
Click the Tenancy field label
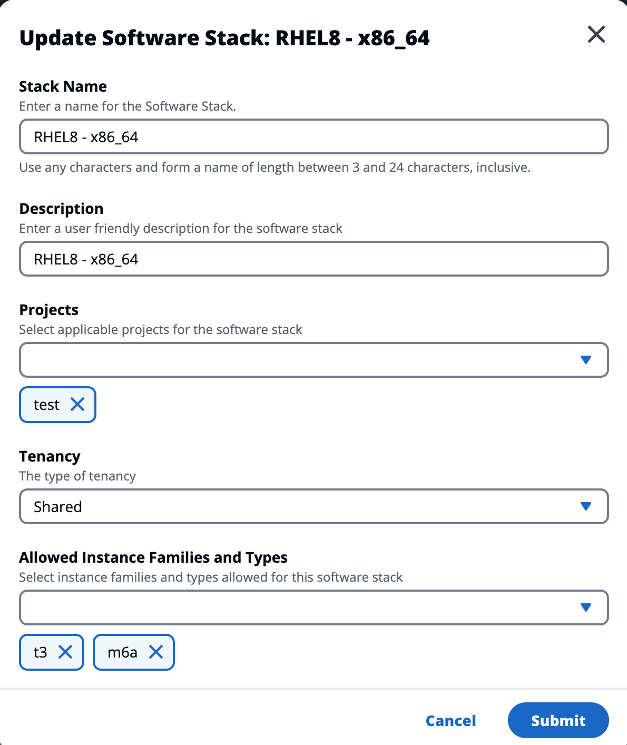click(x=50, y=456)
